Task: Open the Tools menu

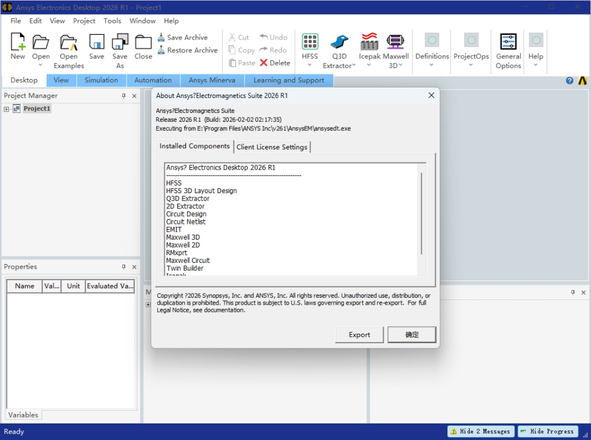Action: [x=112, y=21]
